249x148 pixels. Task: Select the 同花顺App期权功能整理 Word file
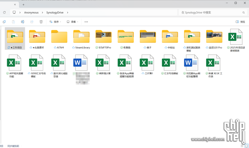192,66
